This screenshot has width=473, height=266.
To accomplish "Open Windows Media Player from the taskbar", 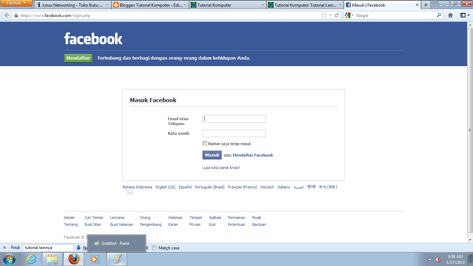I will (95, 259).
